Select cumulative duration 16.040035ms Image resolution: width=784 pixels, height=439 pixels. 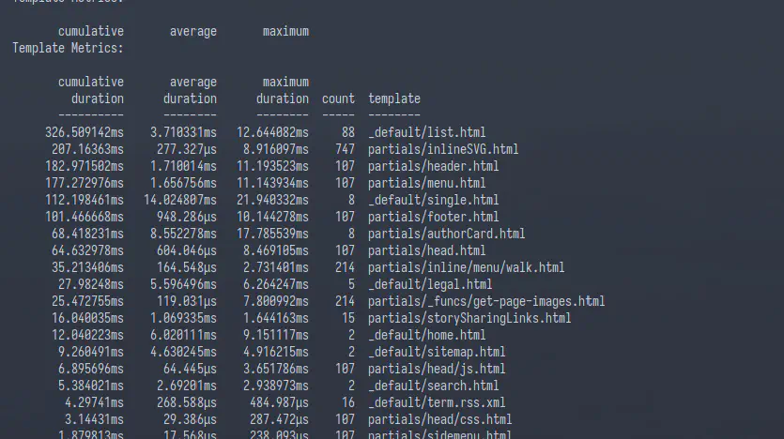click(87, 318)
